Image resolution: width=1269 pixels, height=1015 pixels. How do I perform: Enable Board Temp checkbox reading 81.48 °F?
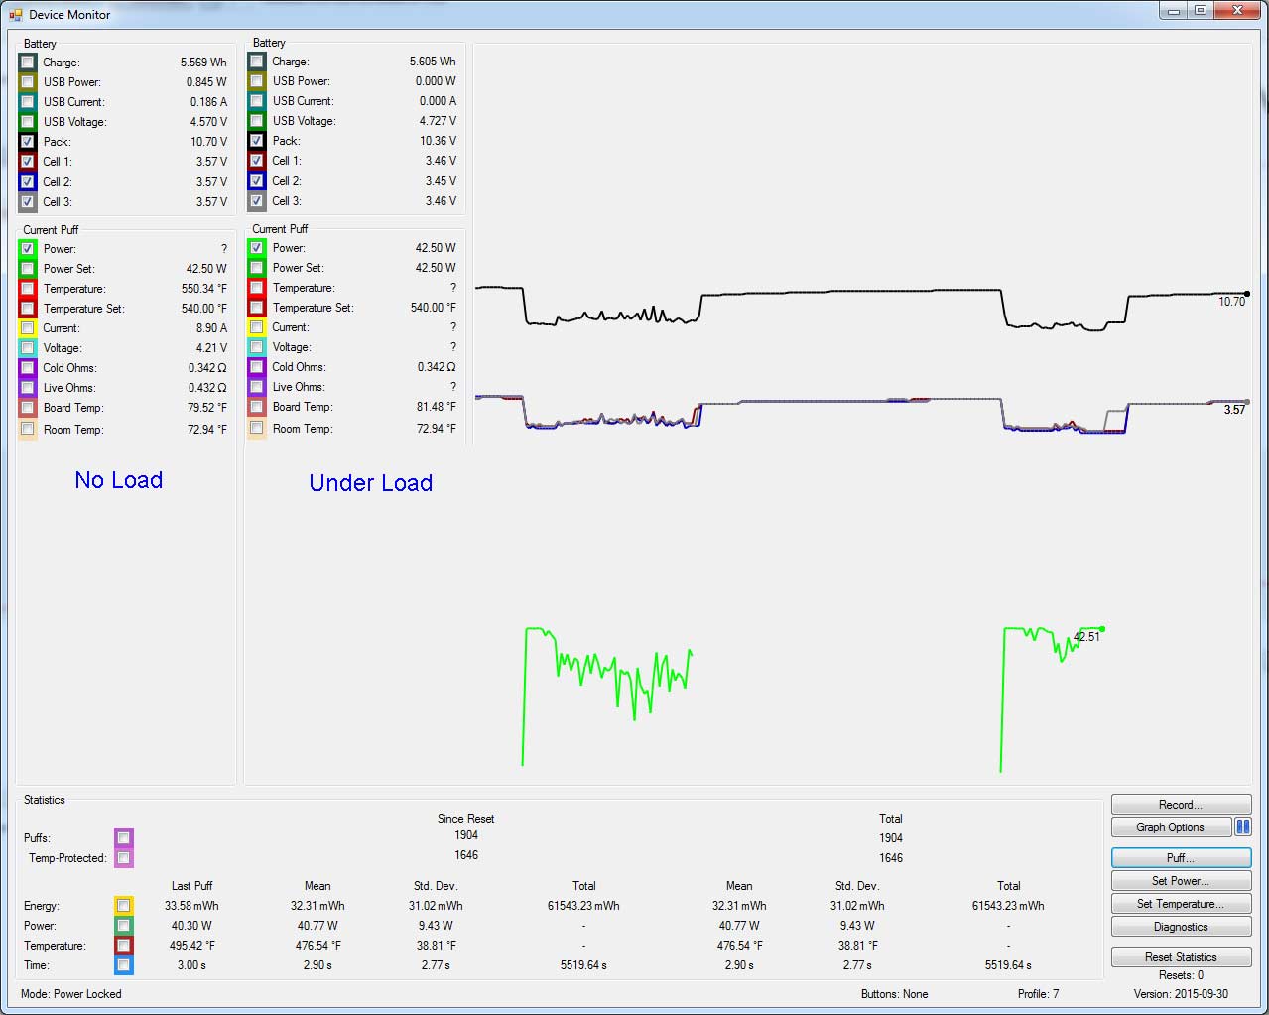click(x=257, y=407)
